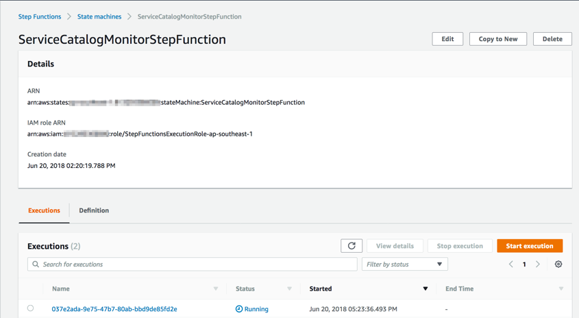Viewport: 579px width, 318px height.
Task: Click the Executions (2) heading
Action: (x=54, y=246)
